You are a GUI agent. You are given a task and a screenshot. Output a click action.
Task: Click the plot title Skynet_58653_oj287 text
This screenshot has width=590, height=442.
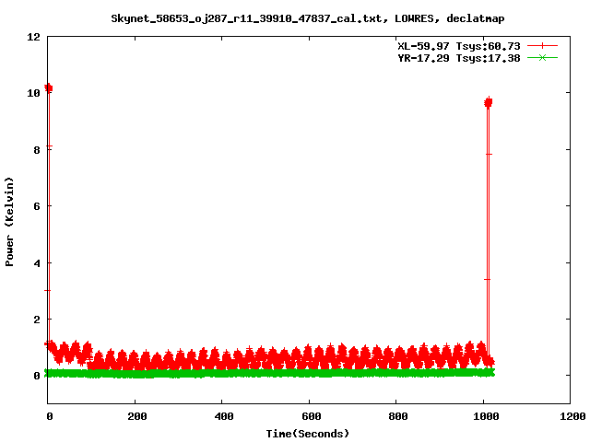click(x=307, y=18)
